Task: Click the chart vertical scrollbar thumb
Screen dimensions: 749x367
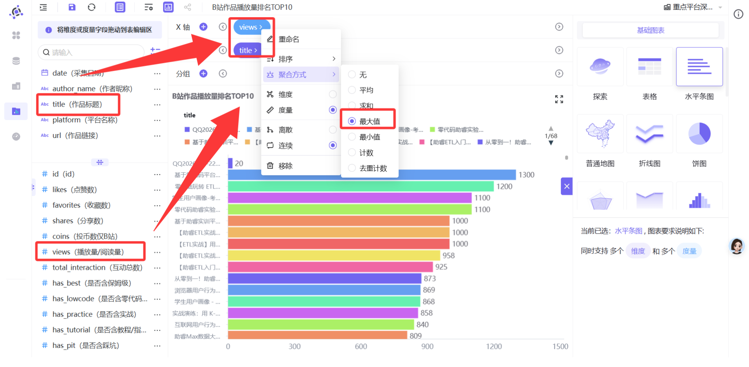Action: tap(566, 157)
